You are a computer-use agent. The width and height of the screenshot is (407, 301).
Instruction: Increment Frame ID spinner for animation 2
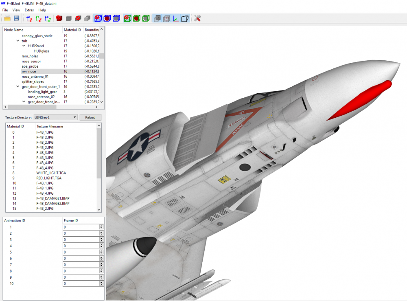coord(101,232)
